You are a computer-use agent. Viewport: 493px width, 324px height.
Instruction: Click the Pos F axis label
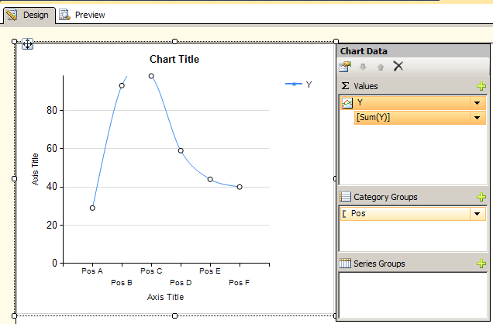240,282
